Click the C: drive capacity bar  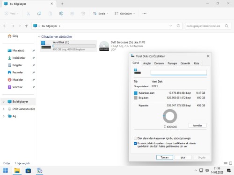coord(74,46)
